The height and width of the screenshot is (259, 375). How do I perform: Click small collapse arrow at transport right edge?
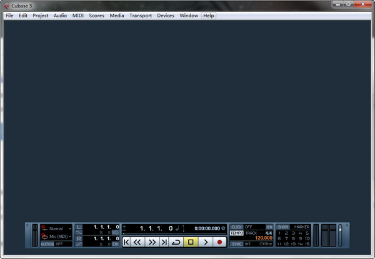[347, 225]
